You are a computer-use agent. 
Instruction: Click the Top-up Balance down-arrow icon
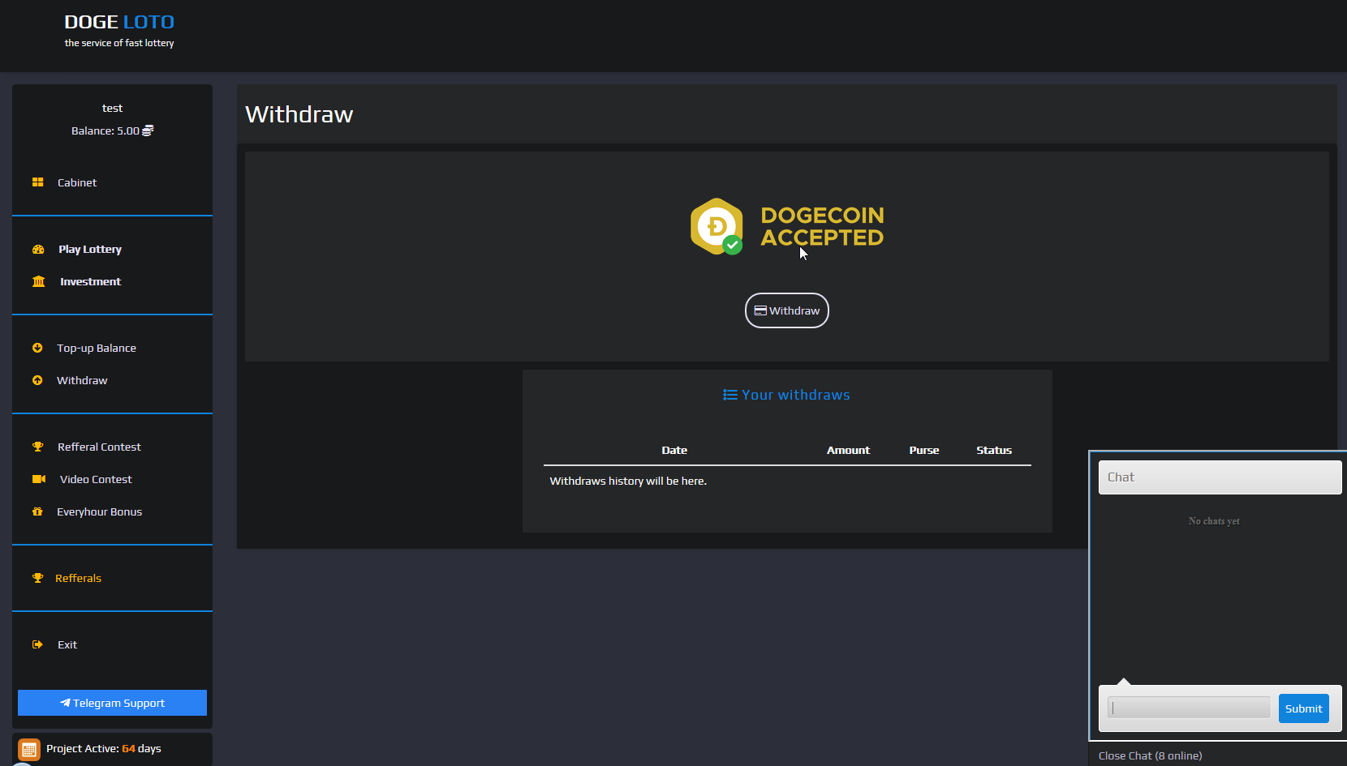pyautogui.click(x=37, y=348)
